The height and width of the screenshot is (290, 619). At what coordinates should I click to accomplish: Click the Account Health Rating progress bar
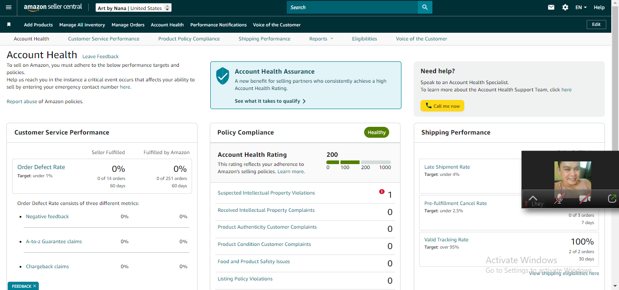pos(359,162)
